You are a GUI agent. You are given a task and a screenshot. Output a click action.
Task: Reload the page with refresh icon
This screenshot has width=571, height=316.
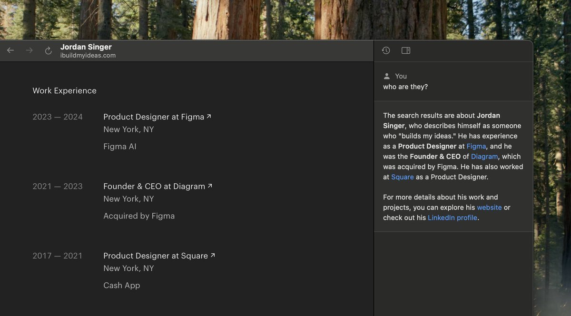click(x=48, y=51)
